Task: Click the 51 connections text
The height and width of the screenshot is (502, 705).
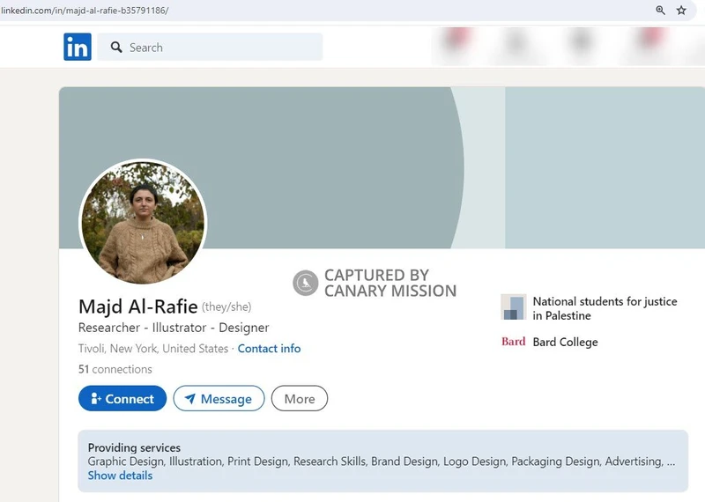Action: coord(115,369)
